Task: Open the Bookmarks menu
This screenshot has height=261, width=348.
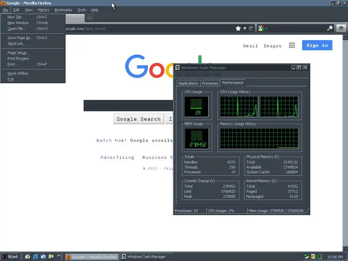Action: (x=63, y=10)
